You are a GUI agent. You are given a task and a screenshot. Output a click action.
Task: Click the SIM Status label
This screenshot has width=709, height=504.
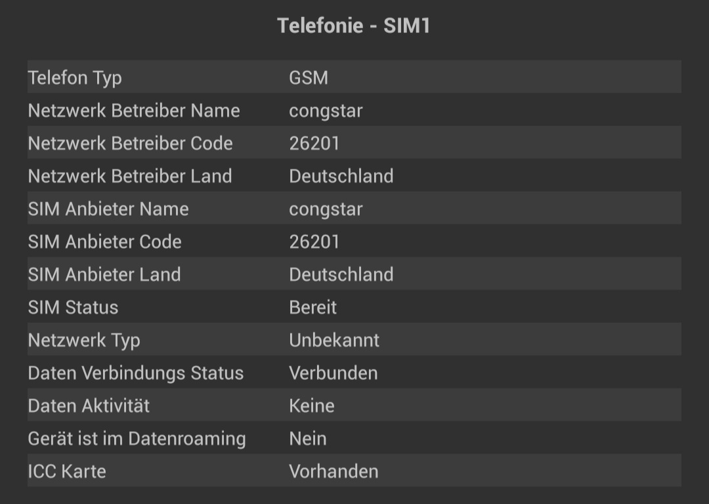click(73, 307)
